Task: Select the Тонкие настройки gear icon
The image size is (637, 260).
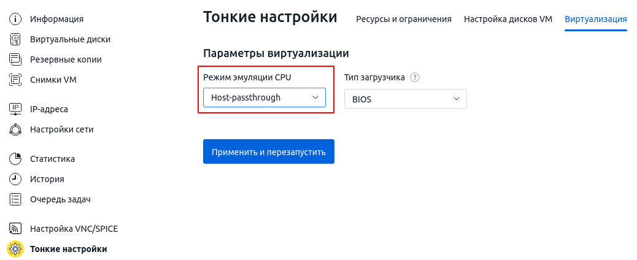Action: [15, 249]
